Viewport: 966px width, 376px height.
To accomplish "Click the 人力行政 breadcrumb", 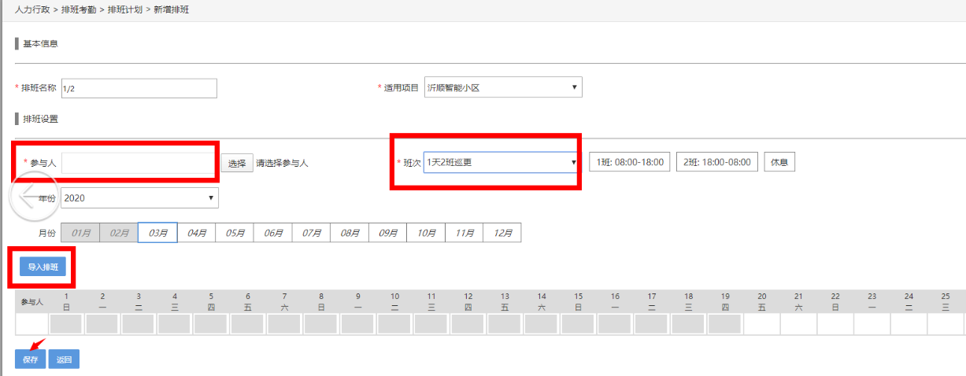I will 32,9.
